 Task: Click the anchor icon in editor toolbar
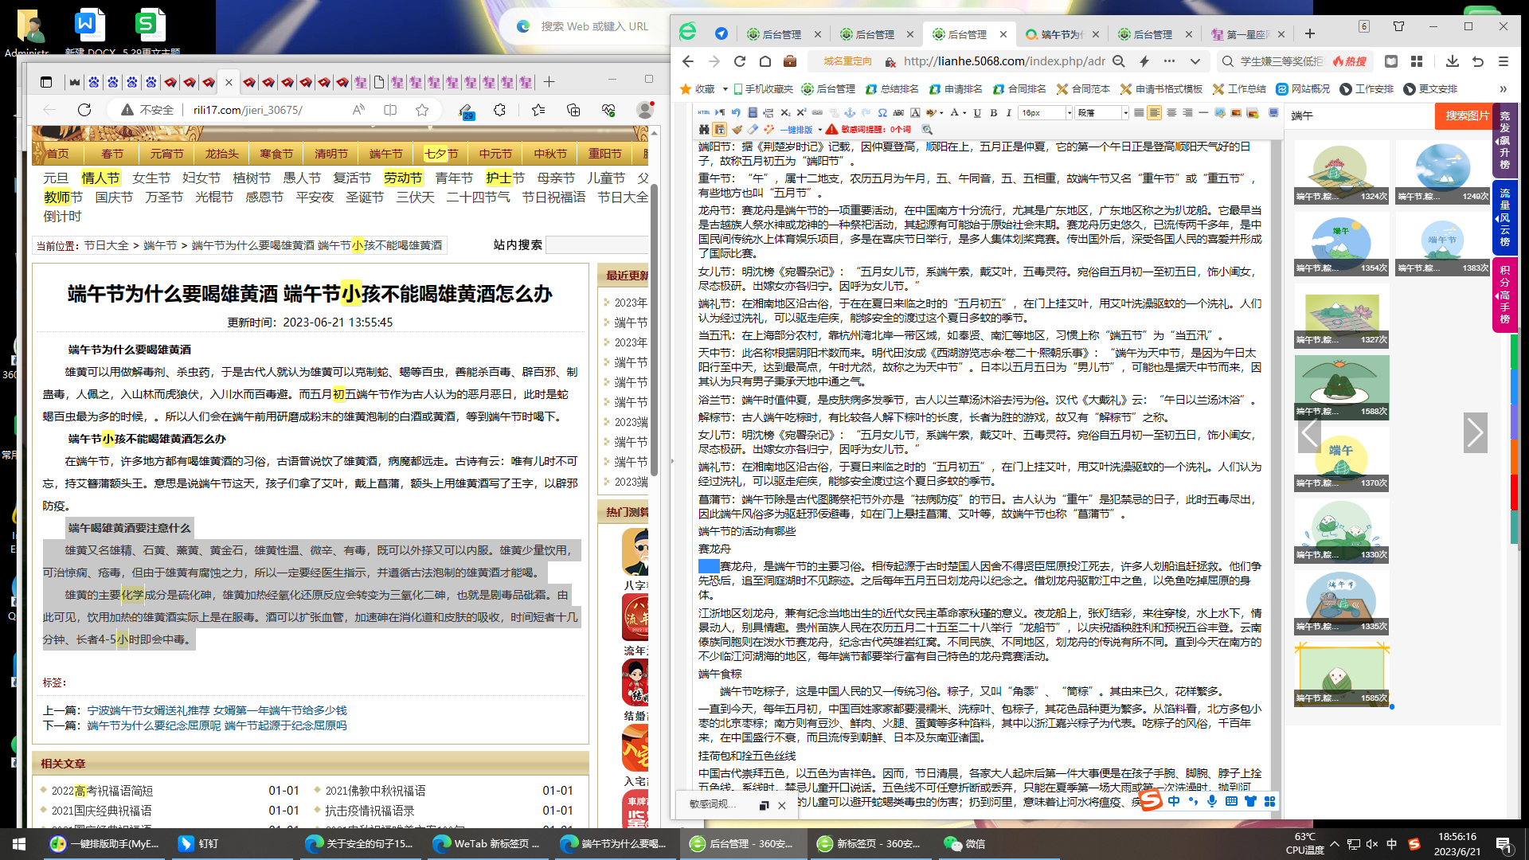click(x=850, y=113)
